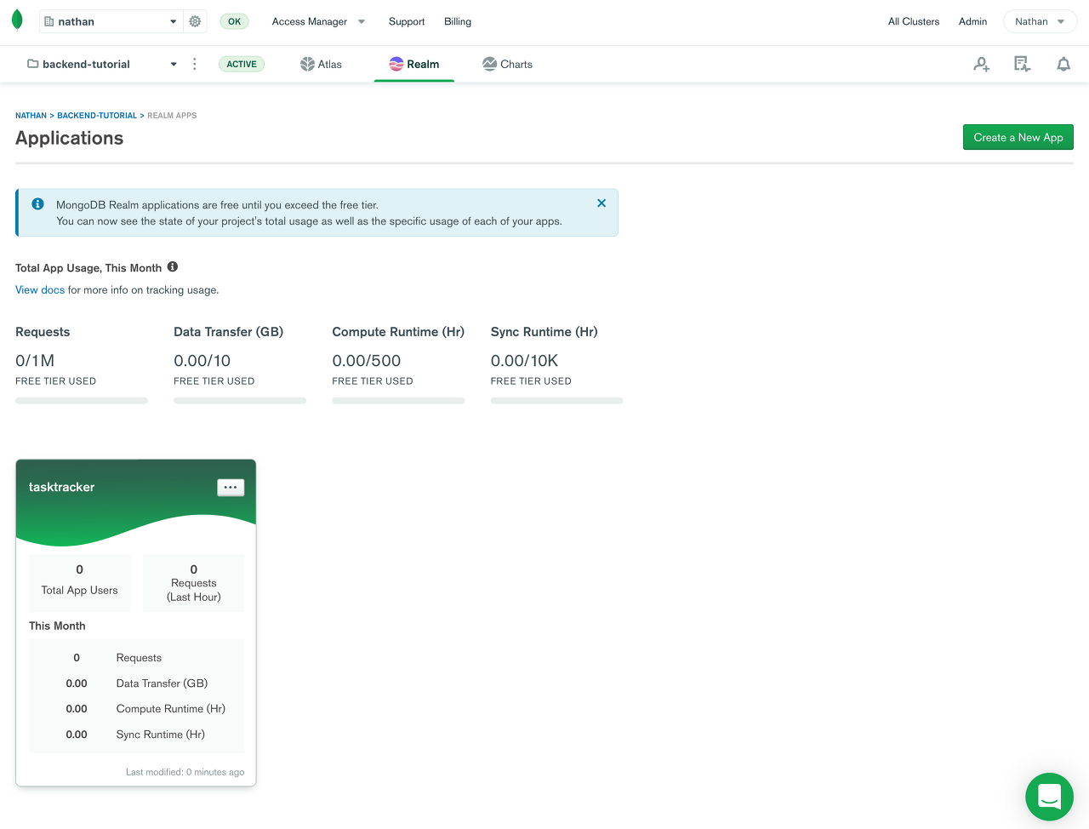Screen dimensions: 1089x829
Task: Click the This Month label in card
Action: pos(57,626)
